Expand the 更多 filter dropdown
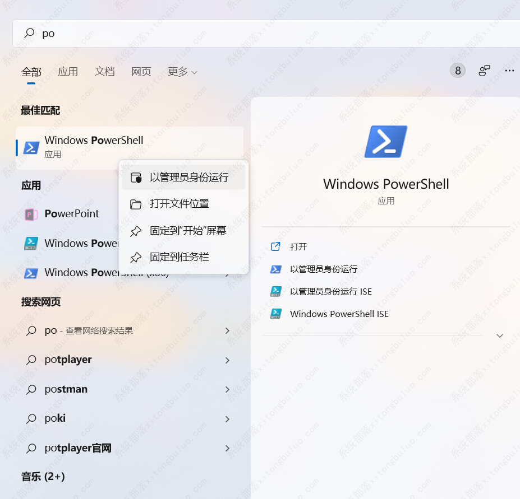The width and height of the screenshot is (520, 499). point(182,72)
